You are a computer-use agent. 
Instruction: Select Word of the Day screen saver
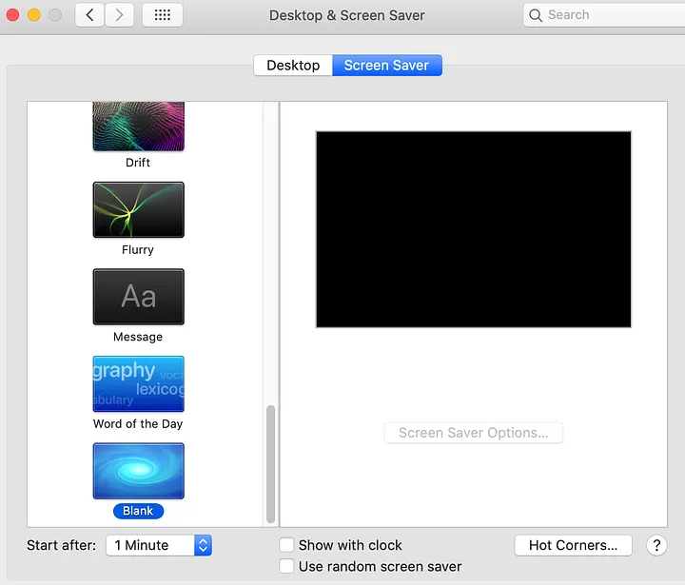tap(138, 384)
